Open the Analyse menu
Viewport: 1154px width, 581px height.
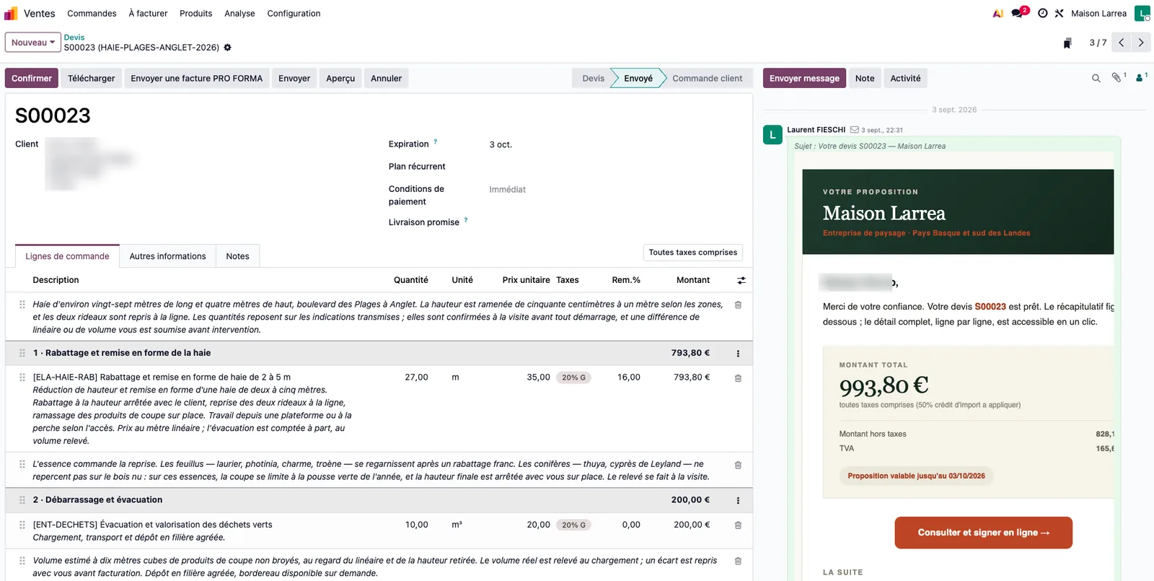pos(239,13)
